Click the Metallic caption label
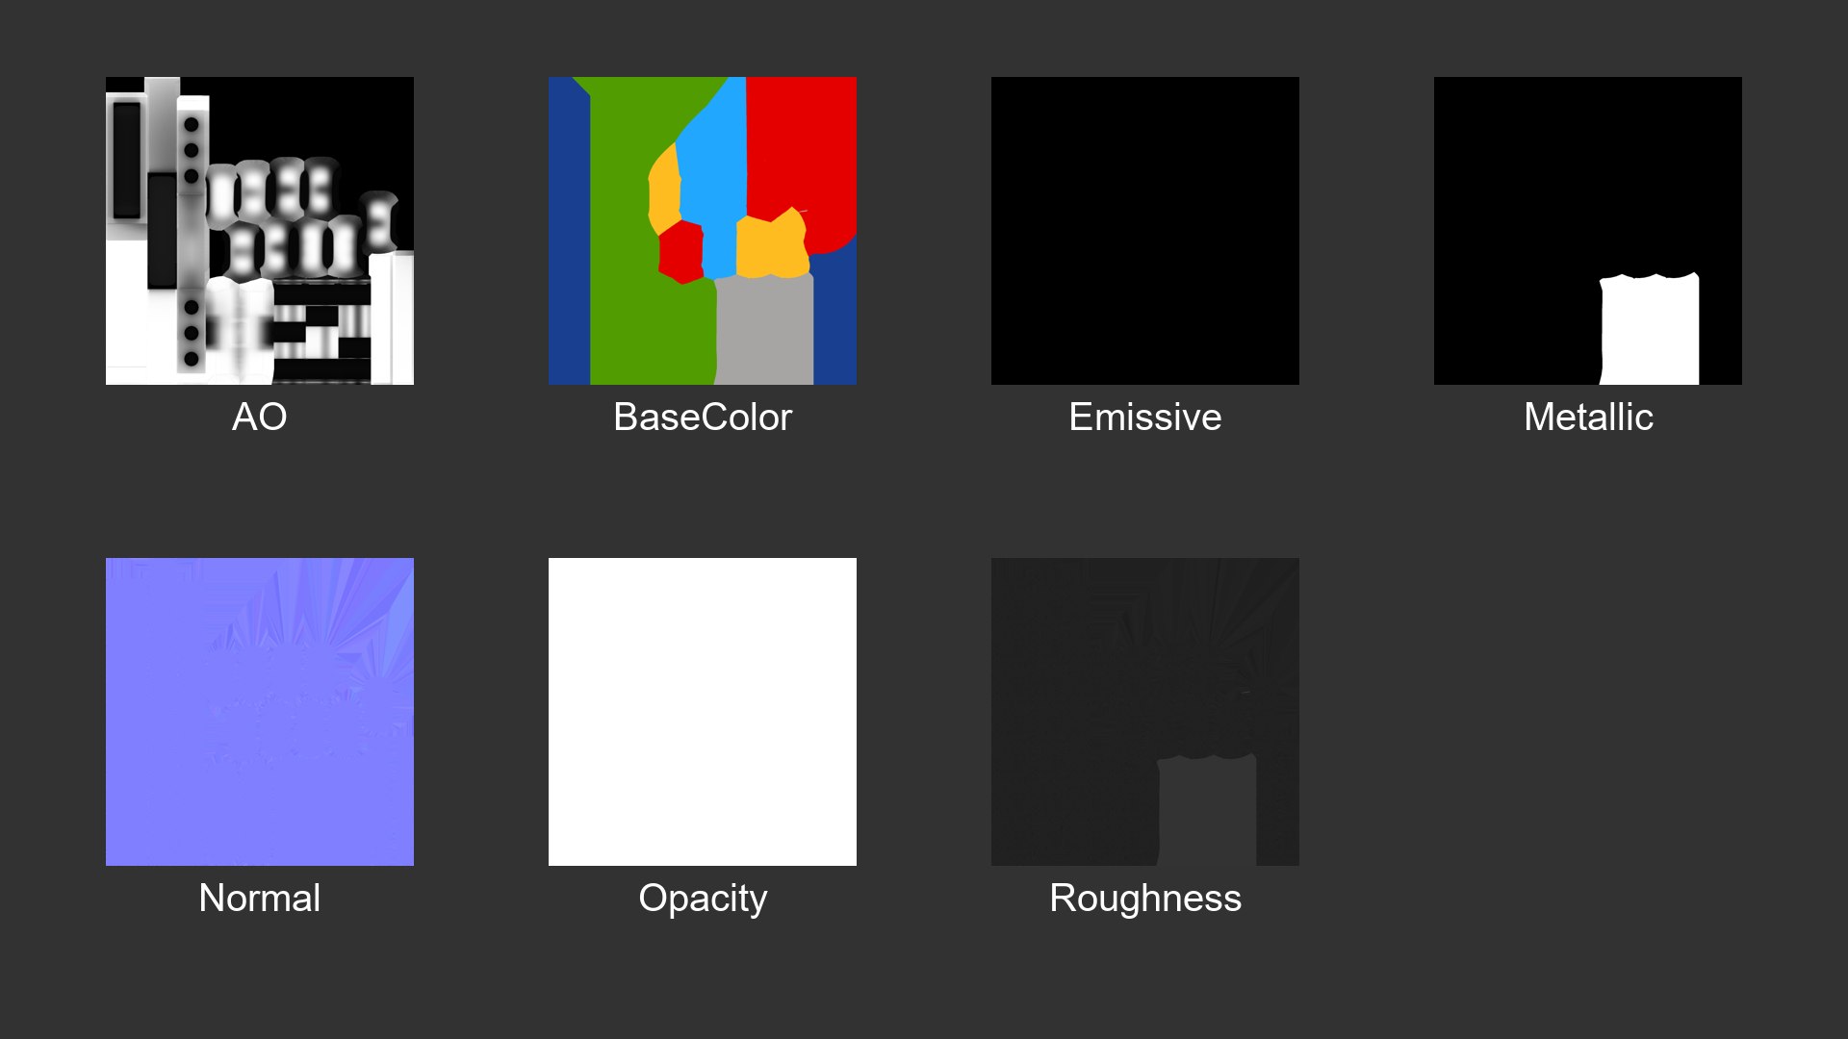This screenshot has width=1848, height=1039. point(1588,417)
